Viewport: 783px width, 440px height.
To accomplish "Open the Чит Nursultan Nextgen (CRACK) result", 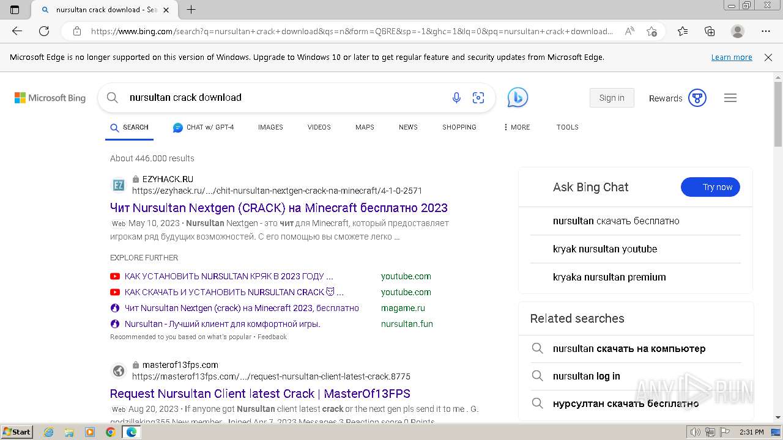I will [x=279, y=208].
